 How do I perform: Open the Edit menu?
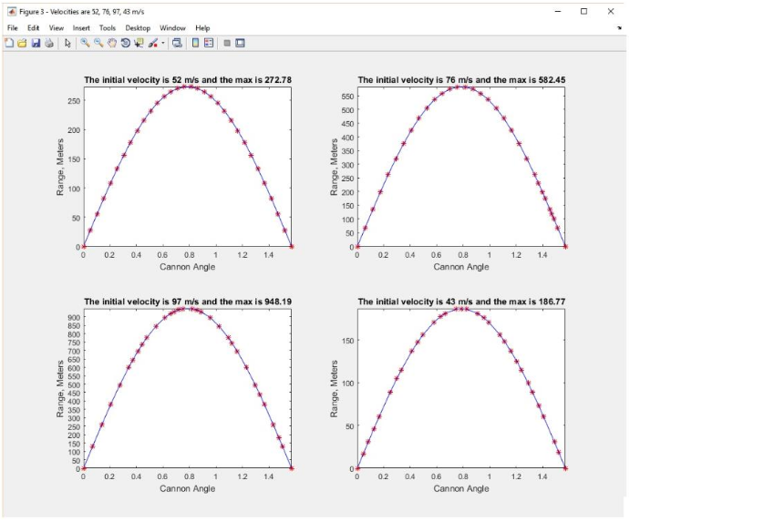[33, 28]
